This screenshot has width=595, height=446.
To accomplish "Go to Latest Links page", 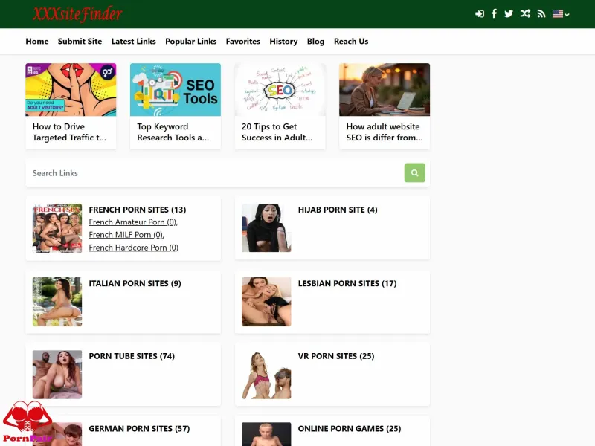I will pos(134,42).
